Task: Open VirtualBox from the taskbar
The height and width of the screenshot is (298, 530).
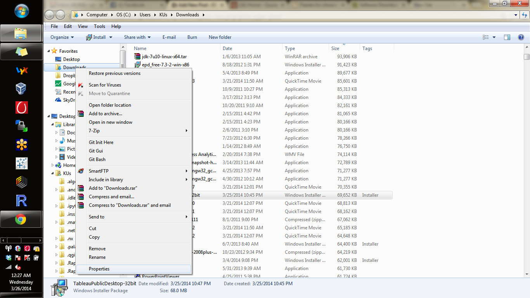Action: click(21, 88)
